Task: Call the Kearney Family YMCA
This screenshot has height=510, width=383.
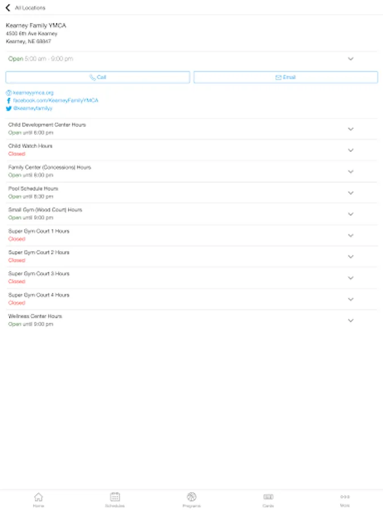Action: (x=98, y=77)
